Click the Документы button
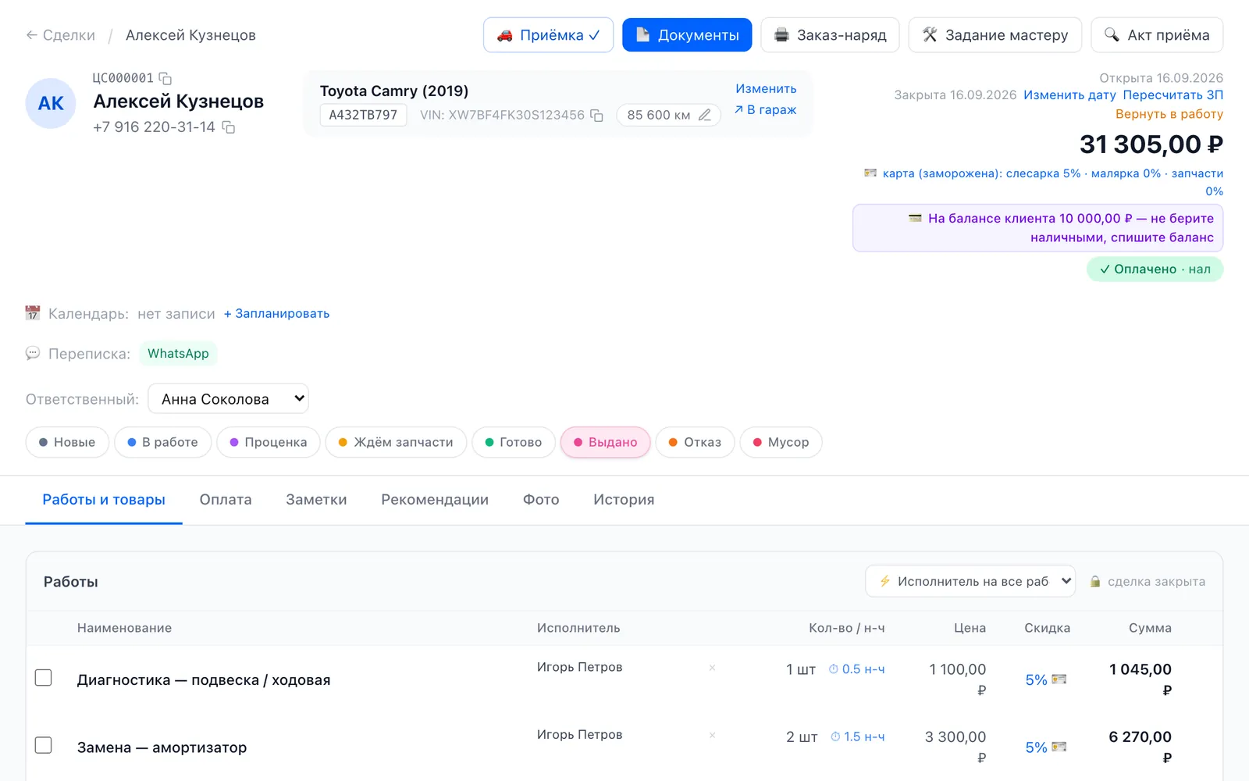The image size is (1249, 781). click(x=687, y=35)
